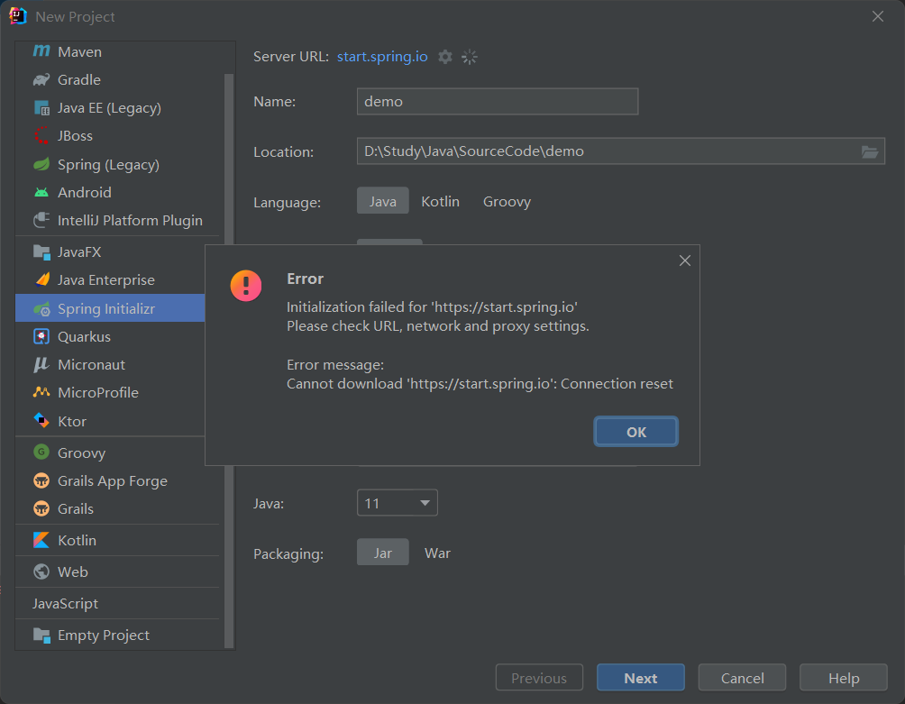The height and width of the screenshot is (704, 905).
Task: Click the Empty Project folder icon
Action: pos(41,635)
